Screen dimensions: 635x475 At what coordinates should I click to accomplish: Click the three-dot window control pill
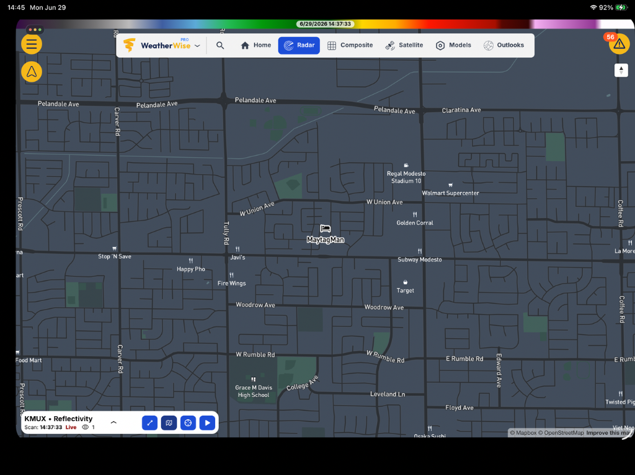coord(35,30)
